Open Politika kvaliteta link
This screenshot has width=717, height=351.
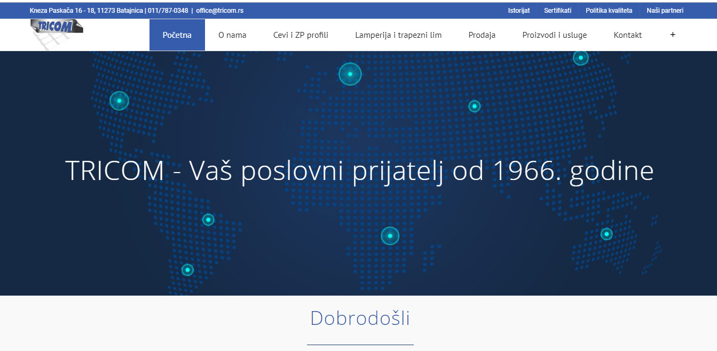point(609,10)
